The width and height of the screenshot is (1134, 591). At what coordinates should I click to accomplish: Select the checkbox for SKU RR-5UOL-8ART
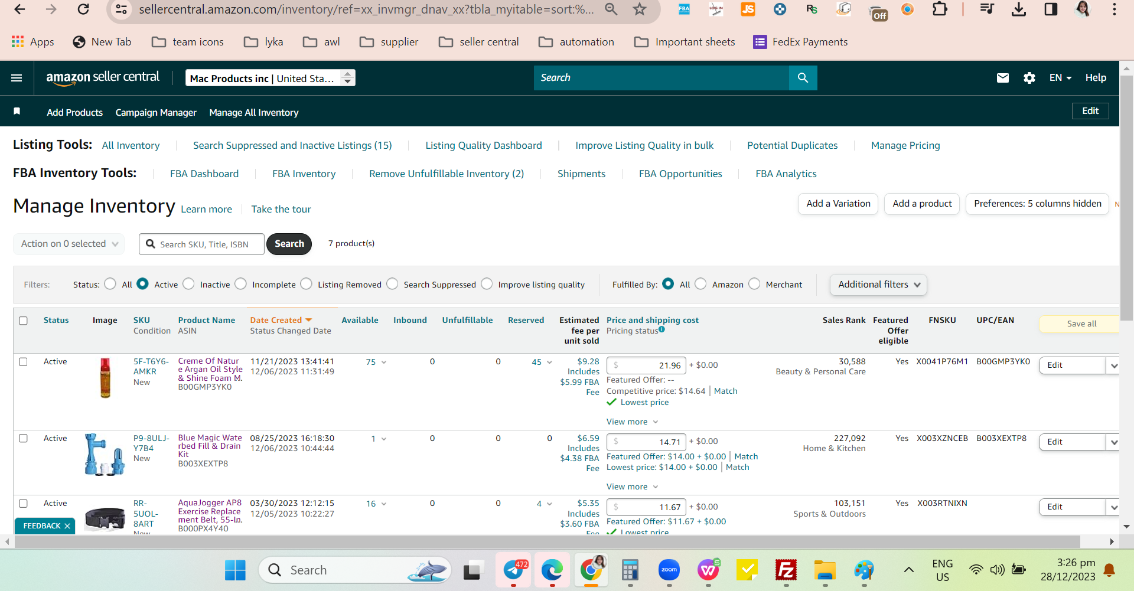pos(23,504)
